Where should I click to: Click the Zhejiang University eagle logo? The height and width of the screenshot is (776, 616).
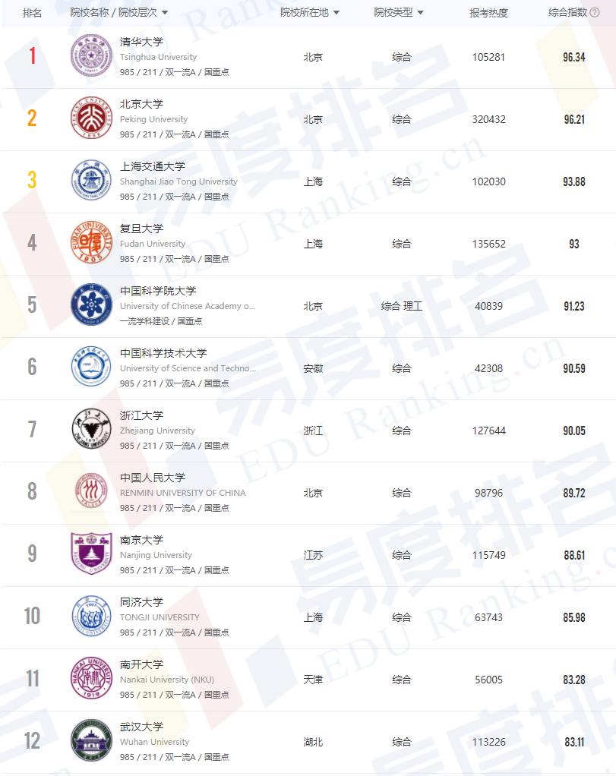(91, 429)
